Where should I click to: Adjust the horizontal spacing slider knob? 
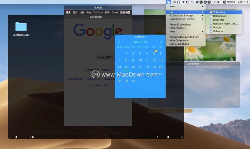pyautogui.click(x=16, y=137)
